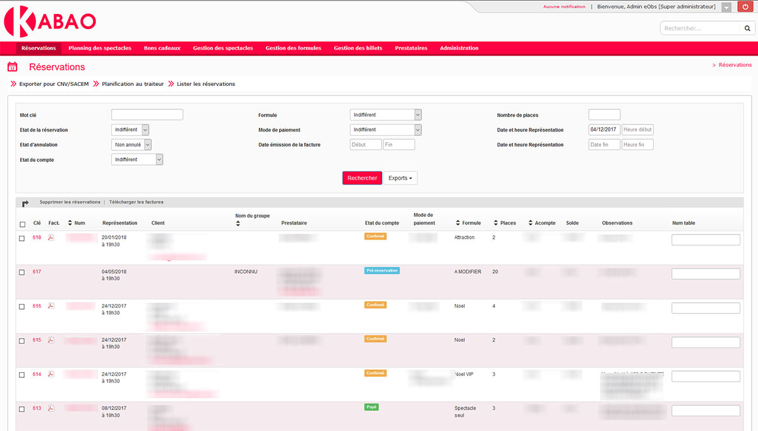
Task: Click PDF icon for reservation 613
Action: (51, 408)
